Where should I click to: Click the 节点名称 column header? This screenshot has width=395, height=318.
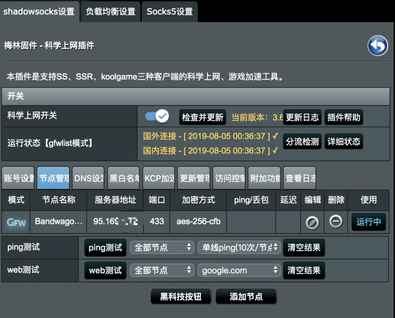pyautogui.click(x=59, y=200)
